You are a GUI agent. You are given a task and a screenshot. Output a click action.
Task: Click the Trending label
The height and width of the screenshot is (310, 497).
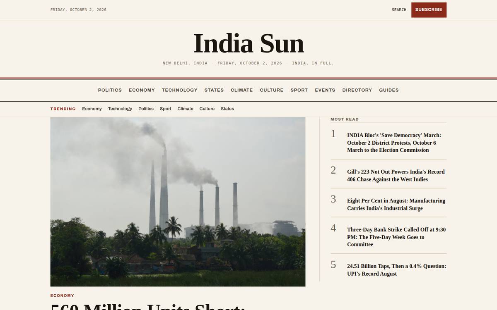pos(63,109)
